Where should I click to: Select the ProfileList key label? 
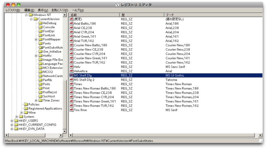tap(50, 92)
